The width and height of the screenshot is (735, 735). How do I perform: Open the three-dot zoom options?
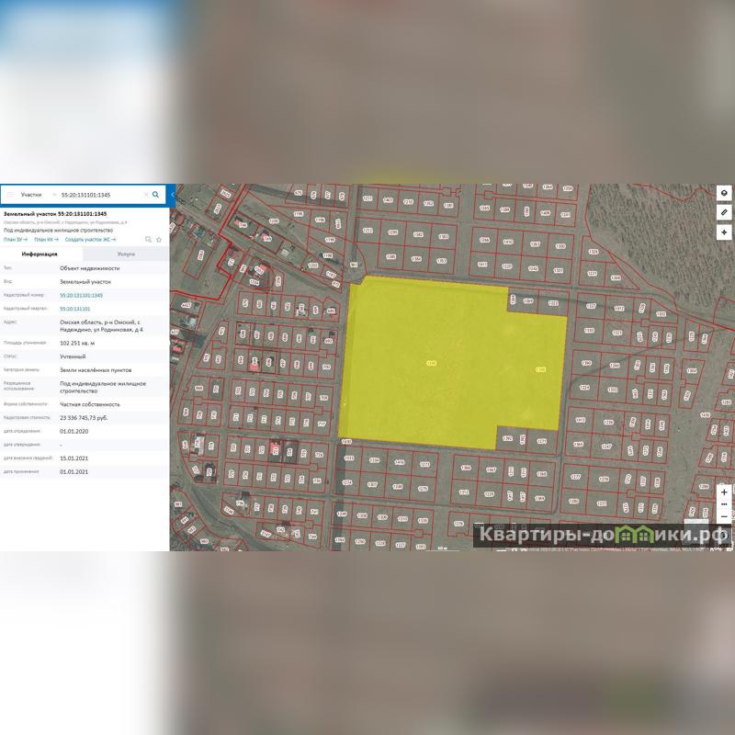click(x=724, y=504)
